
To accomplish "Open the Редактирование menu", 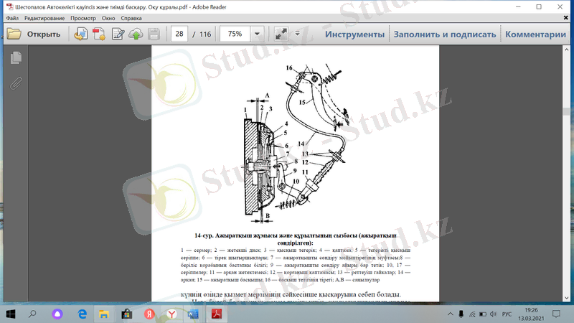I will (x=44, y=17).
